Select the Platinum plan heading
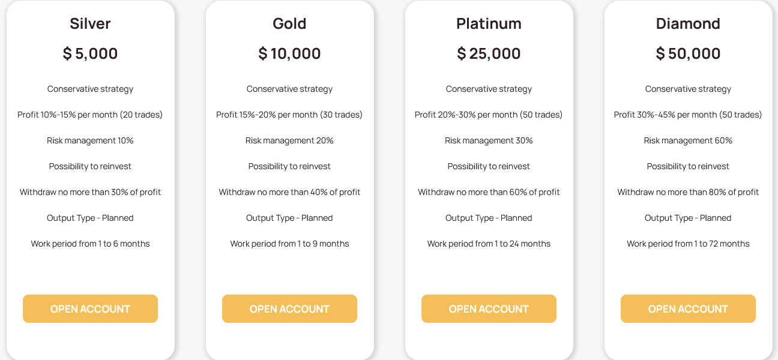The image size is (778, 360). tap(489, 23)
